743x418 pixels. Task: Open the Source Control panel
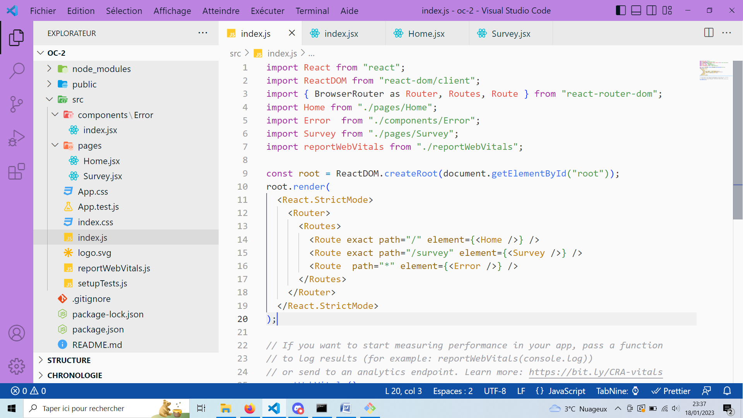(x=16, y=104)
